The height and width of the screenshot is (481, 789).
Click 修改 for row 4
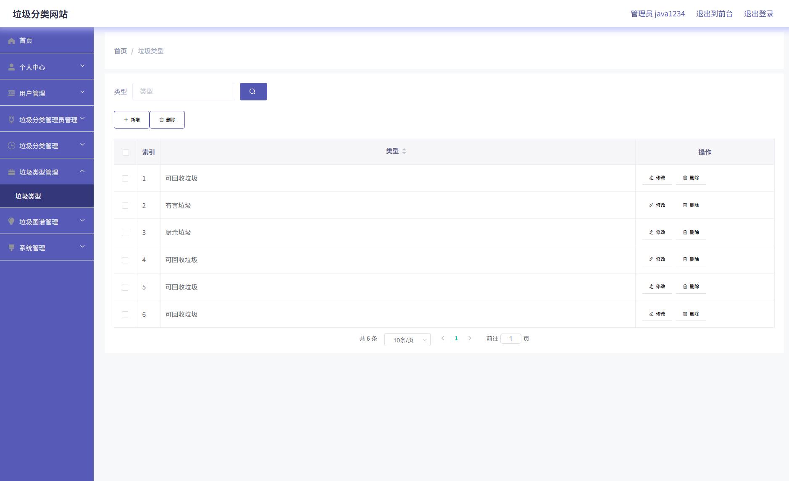[657, 259]
